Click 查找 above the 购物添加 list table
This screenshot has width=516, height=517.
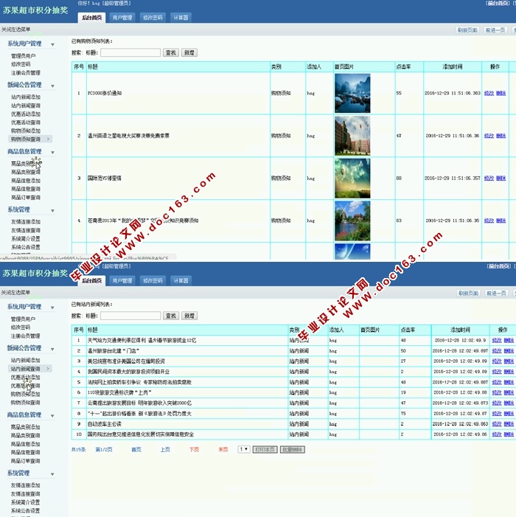[x=171, y=52]
